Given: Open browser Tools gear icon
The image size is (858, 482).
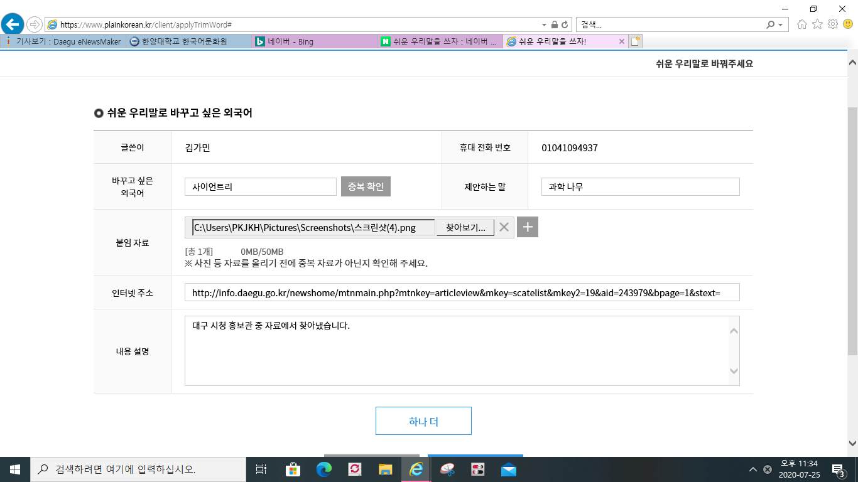Looking at the screenshot, I should tap(833, 24).
